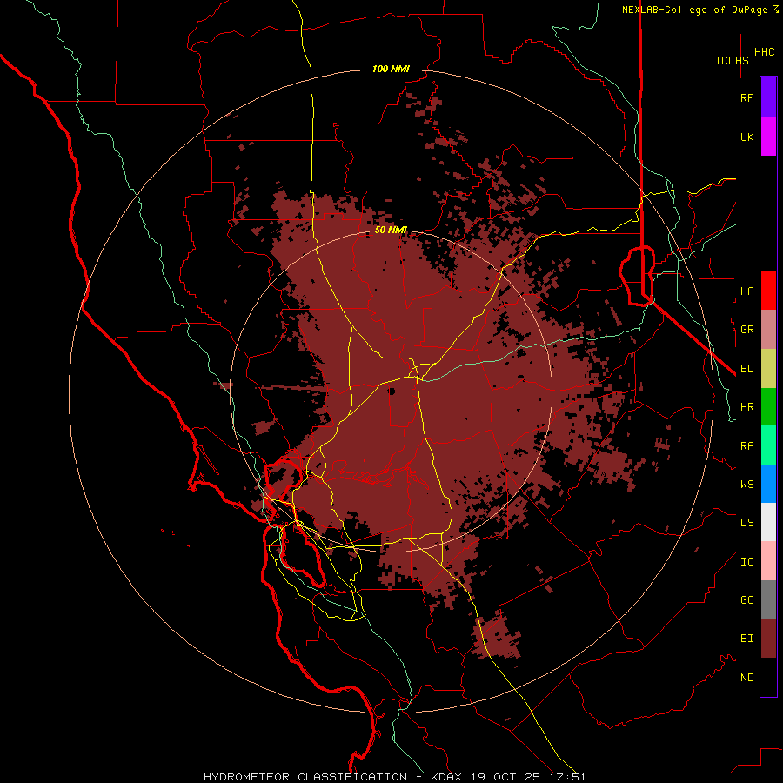Click the UK magenta legend swatch
The height and width of the screenshot is (783, 783).
[768, 137]
